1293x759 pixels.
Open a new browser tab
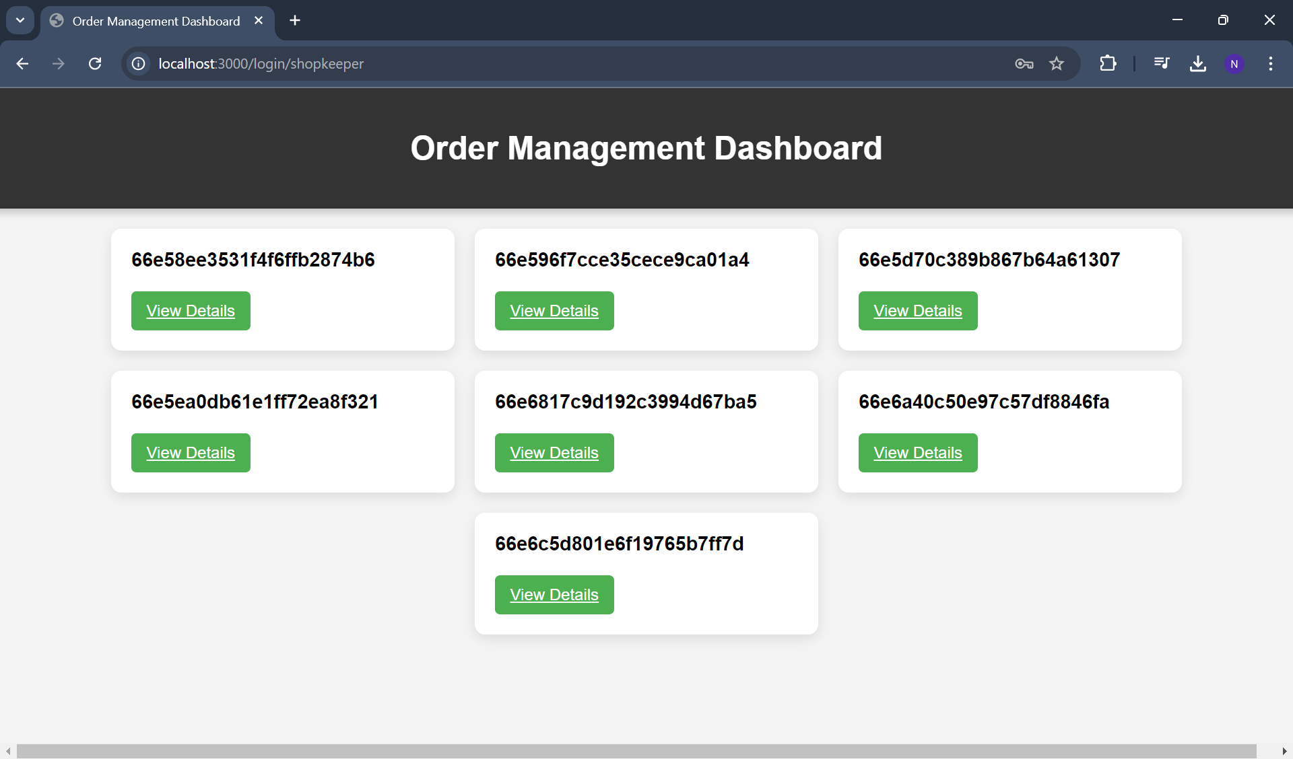[x=295, y=20]
